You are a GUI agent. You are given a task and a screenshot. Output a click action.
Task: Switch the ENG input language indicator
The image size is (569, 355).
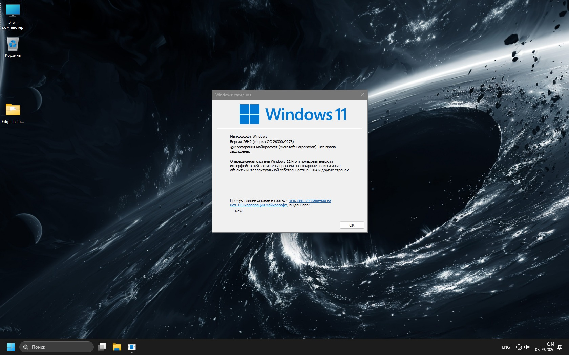(x=506, y=347)
